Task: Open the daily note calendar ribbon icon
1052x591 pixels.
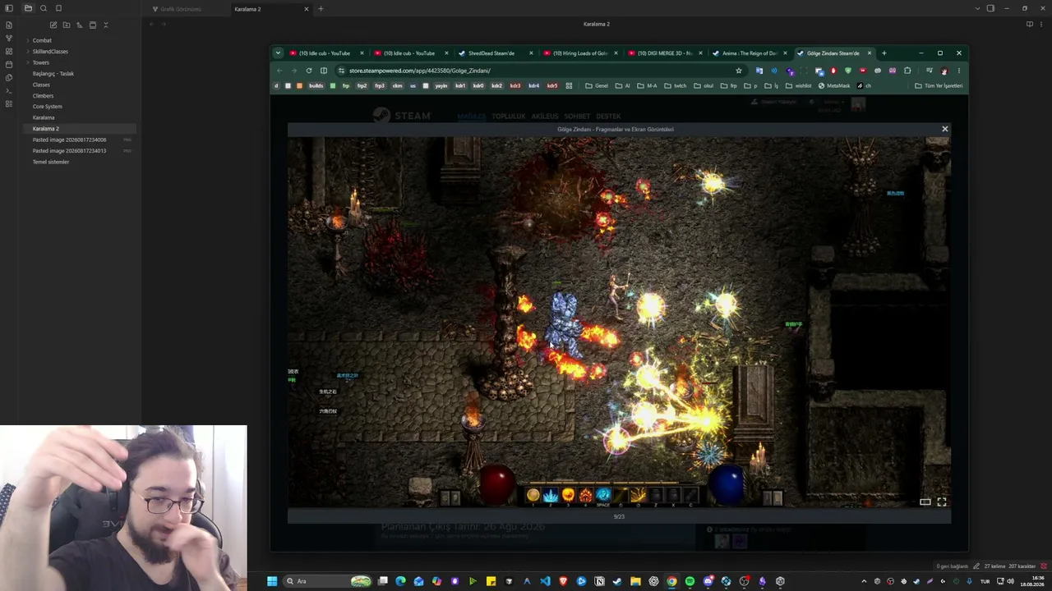Action: [9, 64]
